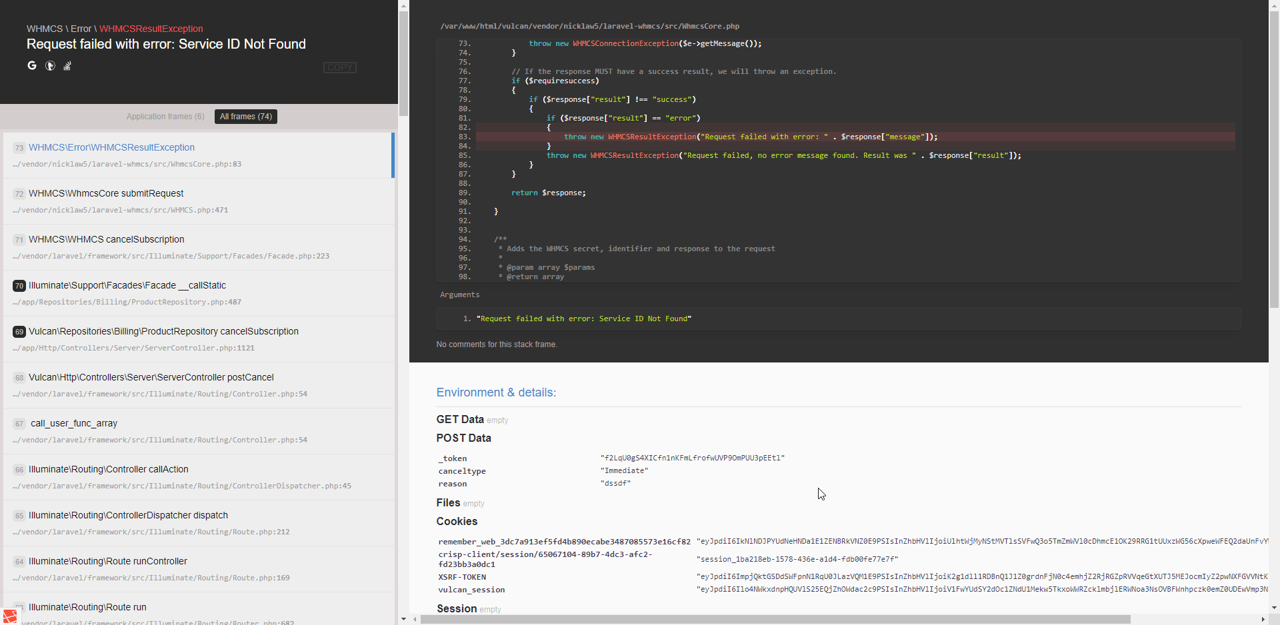Switch to Application frames (6) tab

click(165, 117)
